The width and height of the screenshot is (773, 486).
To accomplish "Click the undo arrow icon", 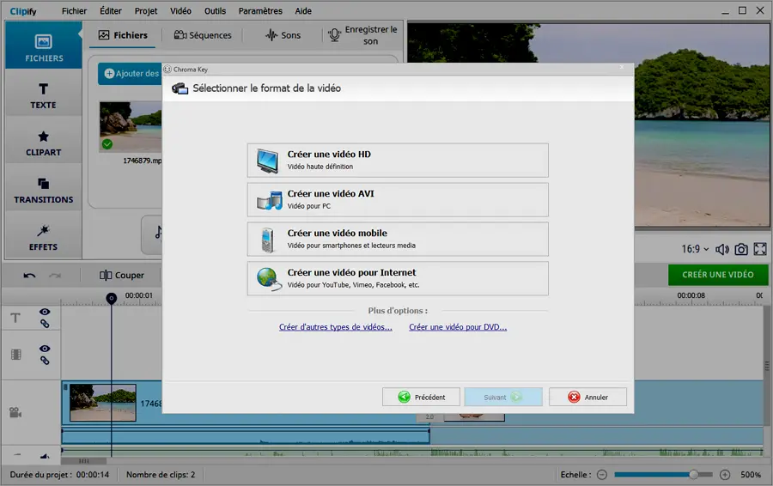I will [29, 275].
